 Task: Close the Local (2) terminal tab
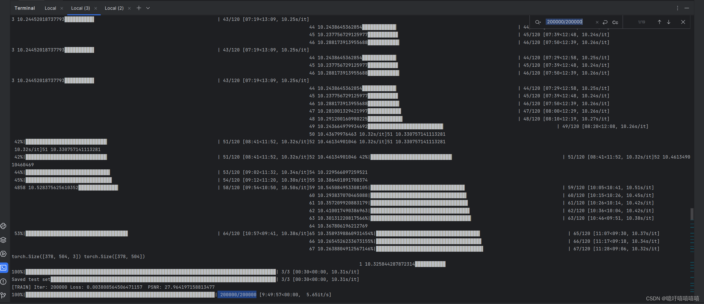pyautogui.click(x=129, y=8)
